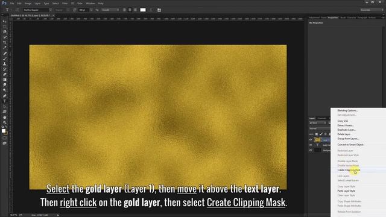Viewport: 386px width, 217px height.
Task: Select the Healing Brush tool
Action: coord(4,53)
